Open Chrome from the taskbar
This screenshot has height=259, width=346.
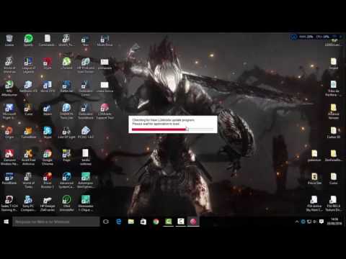point(156,222)
